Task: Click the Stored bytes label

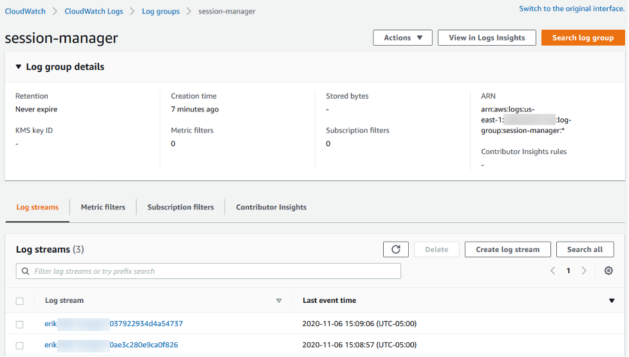Action: click(347, 96)
